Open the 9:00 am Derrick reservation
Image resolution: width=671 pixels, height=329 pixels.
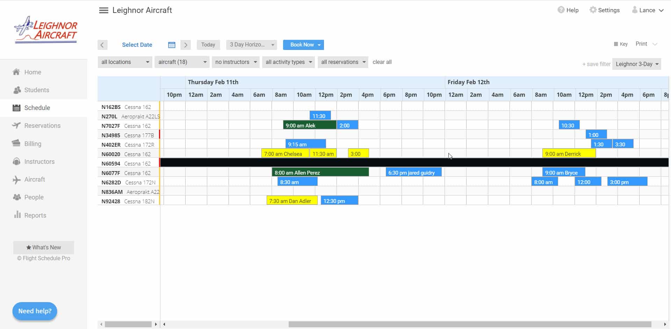[569, 154]
